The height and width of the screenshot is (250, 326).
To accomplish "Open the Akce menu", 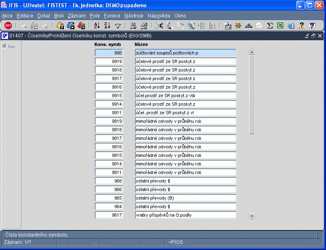I will 7,16.
